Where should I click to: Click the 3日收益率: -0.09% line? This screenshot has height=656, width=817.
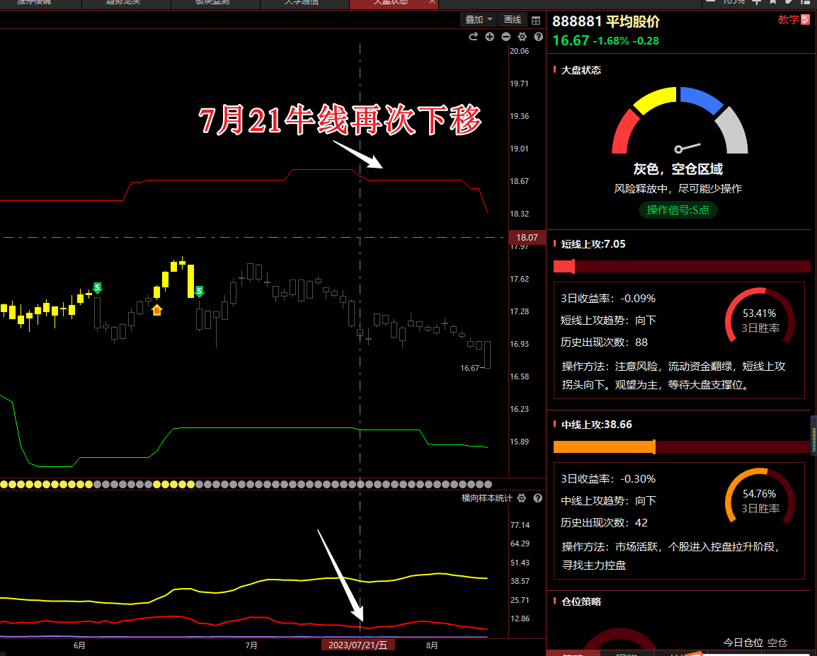(608, 299)
